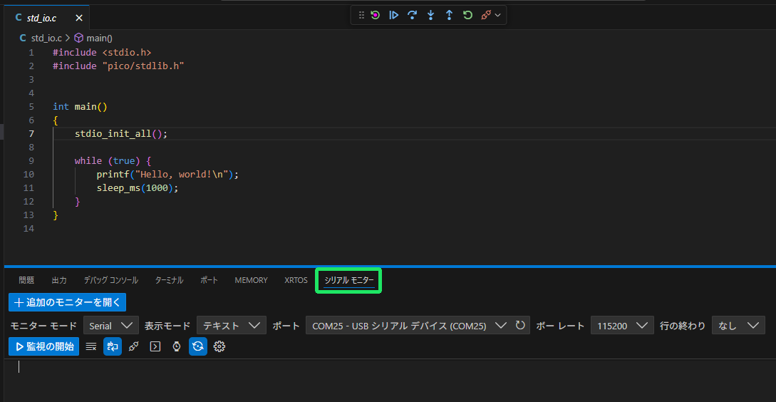Step over in the debug toolbar

pos(412,15)
